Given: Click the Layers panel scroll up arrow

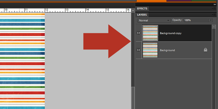Looking at the screenshot, I should coord(214,27).
